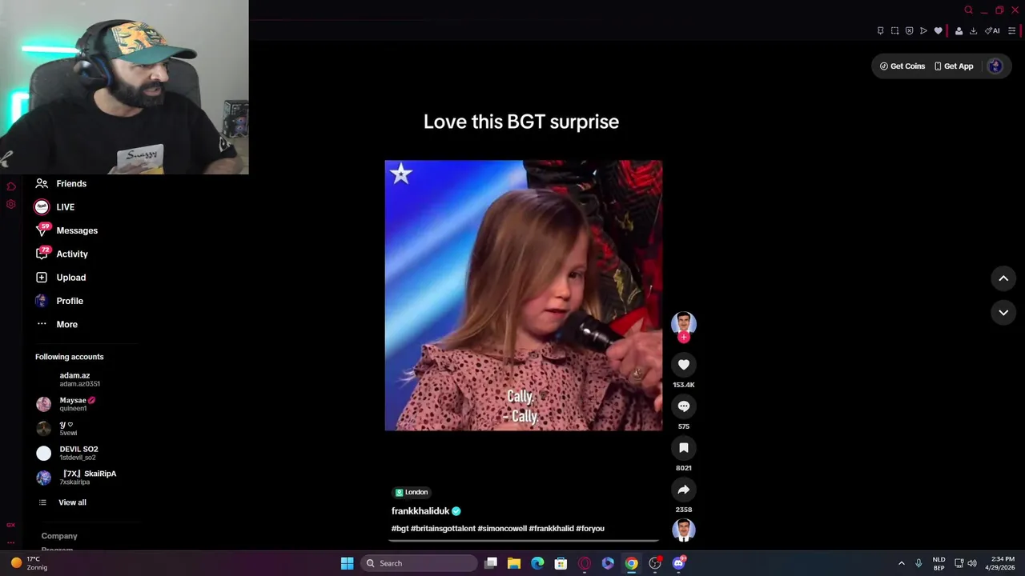
Task: Open the frankkhaliduk username link
Action: pyautogui.click(x=420, y=511)
